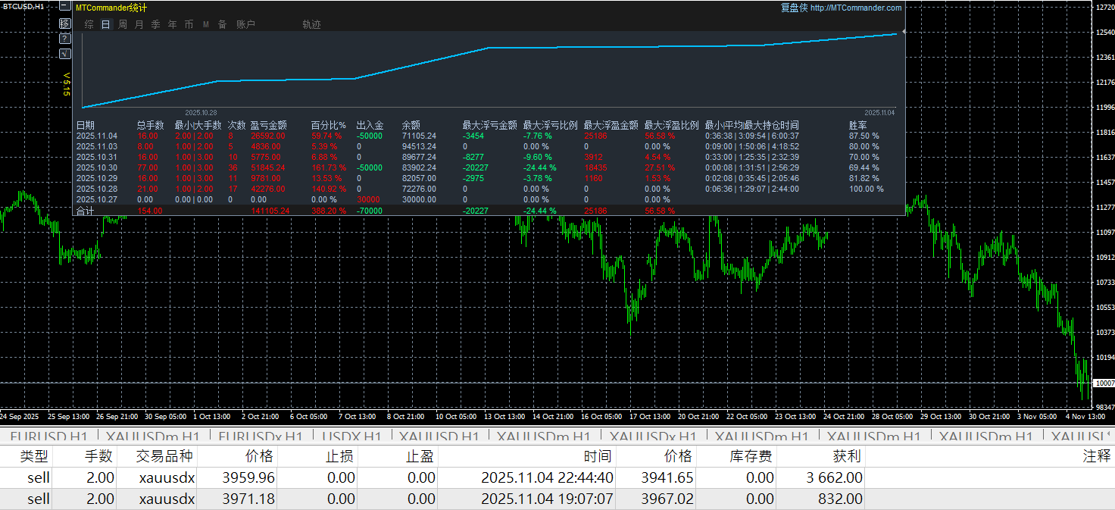Open the 备 notes tab
The height and width of the screenshot is (510, 1115).
223,24
